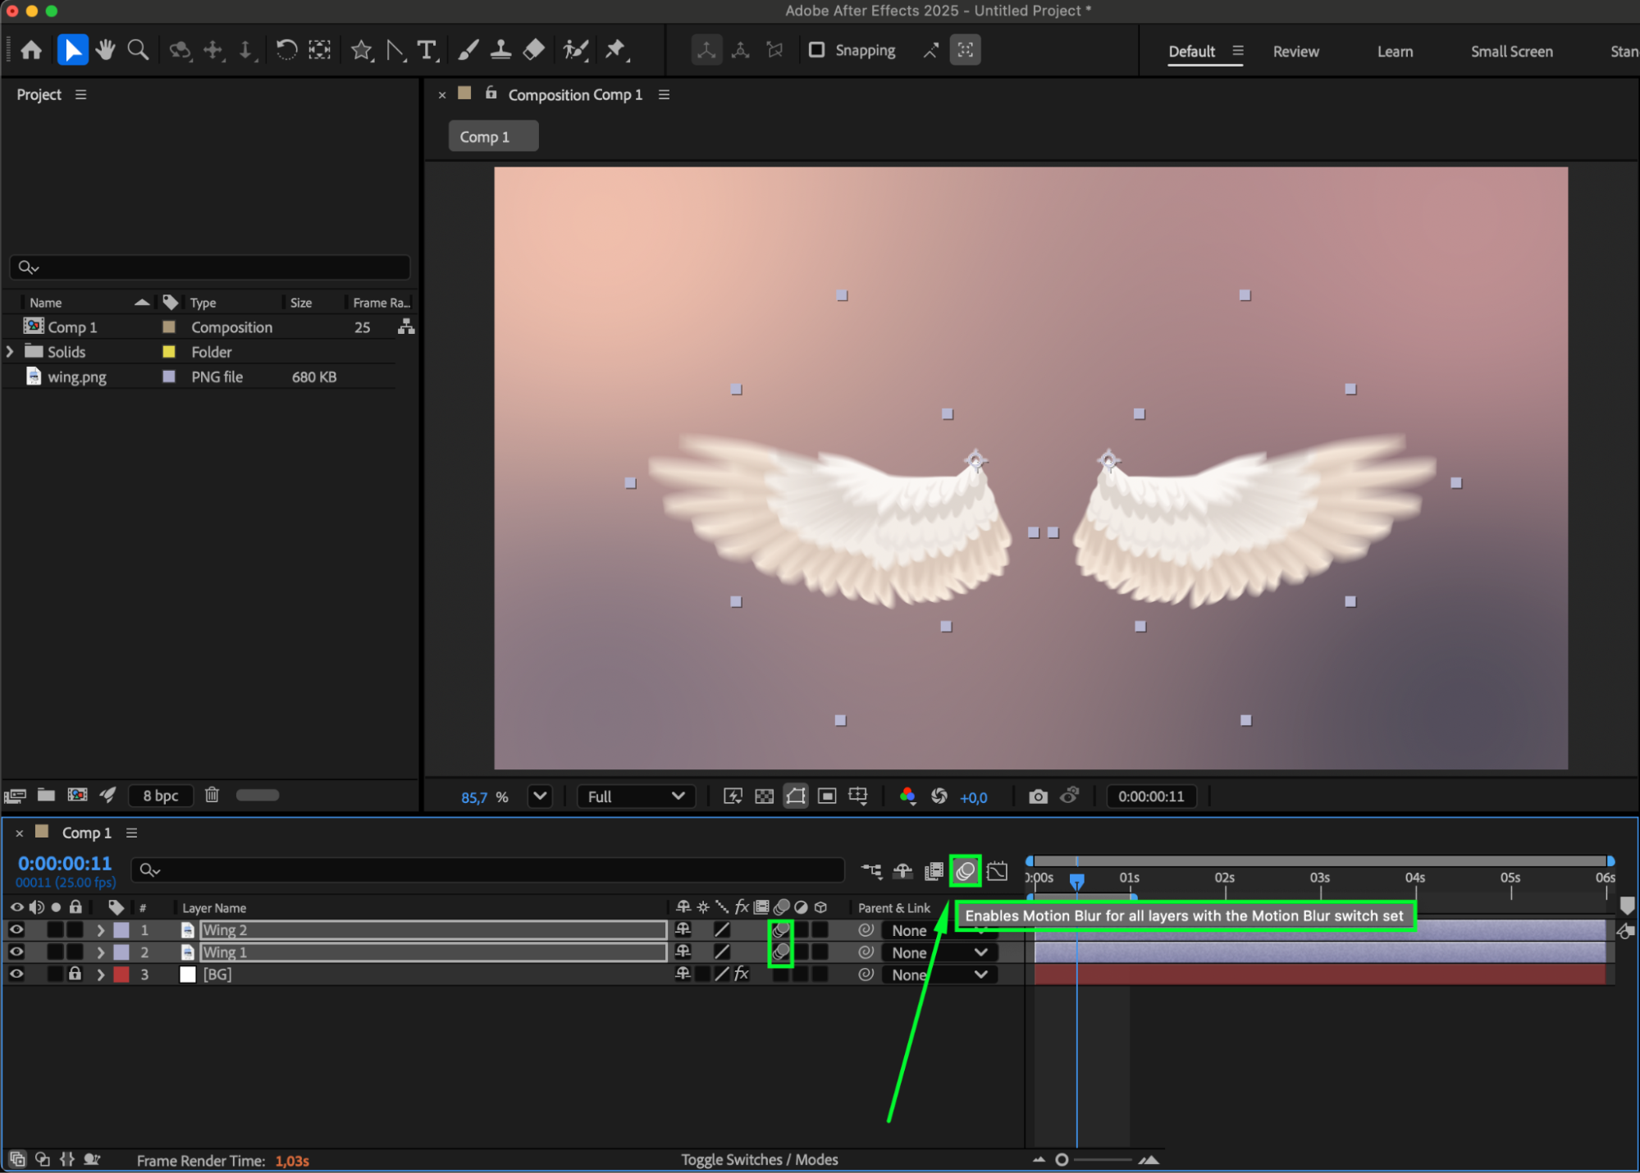Open the Graph Editor icon
Image resolution: width=1640 pixels, height=1173 pixels.
click(997, 871)
